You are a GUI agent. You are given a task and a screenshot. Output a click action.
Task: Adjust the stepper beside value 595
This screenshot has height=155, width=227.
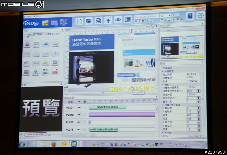pos(199,119)
